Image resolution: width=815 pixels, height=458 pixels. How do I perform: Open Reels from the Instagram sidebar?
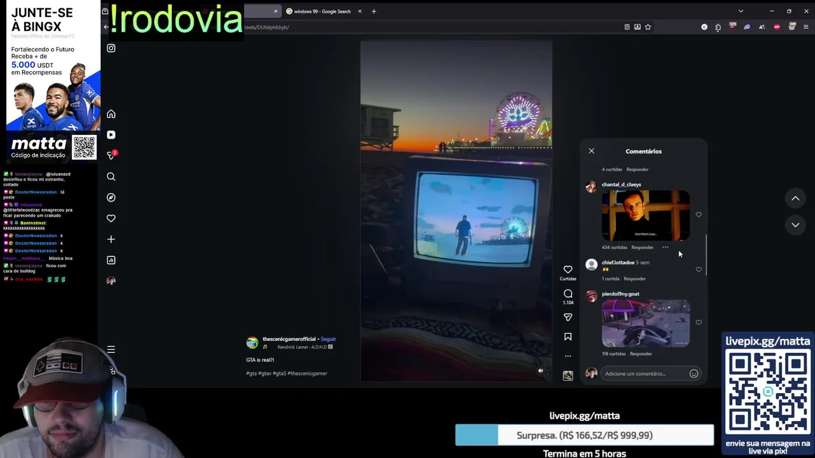111,135
